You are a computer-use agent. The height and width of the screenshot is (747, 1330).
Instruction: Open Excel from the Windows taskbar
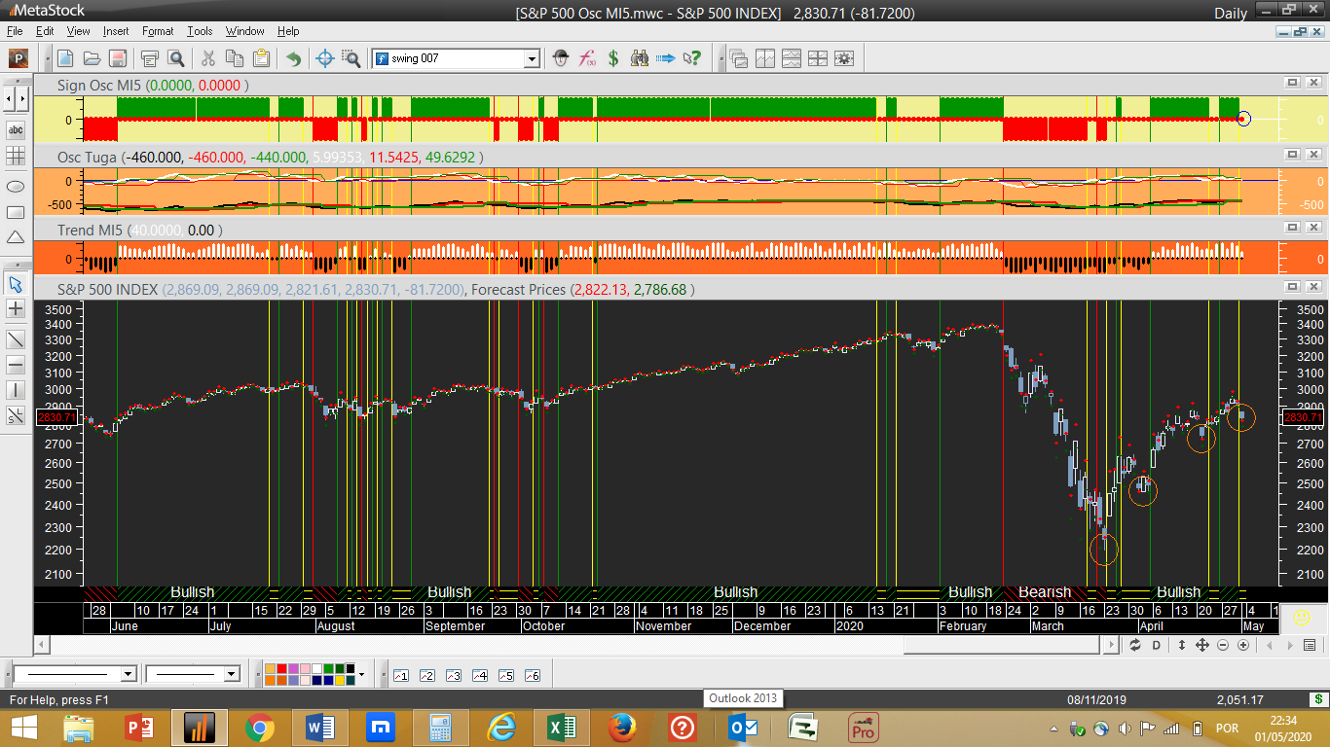[561, 727]
